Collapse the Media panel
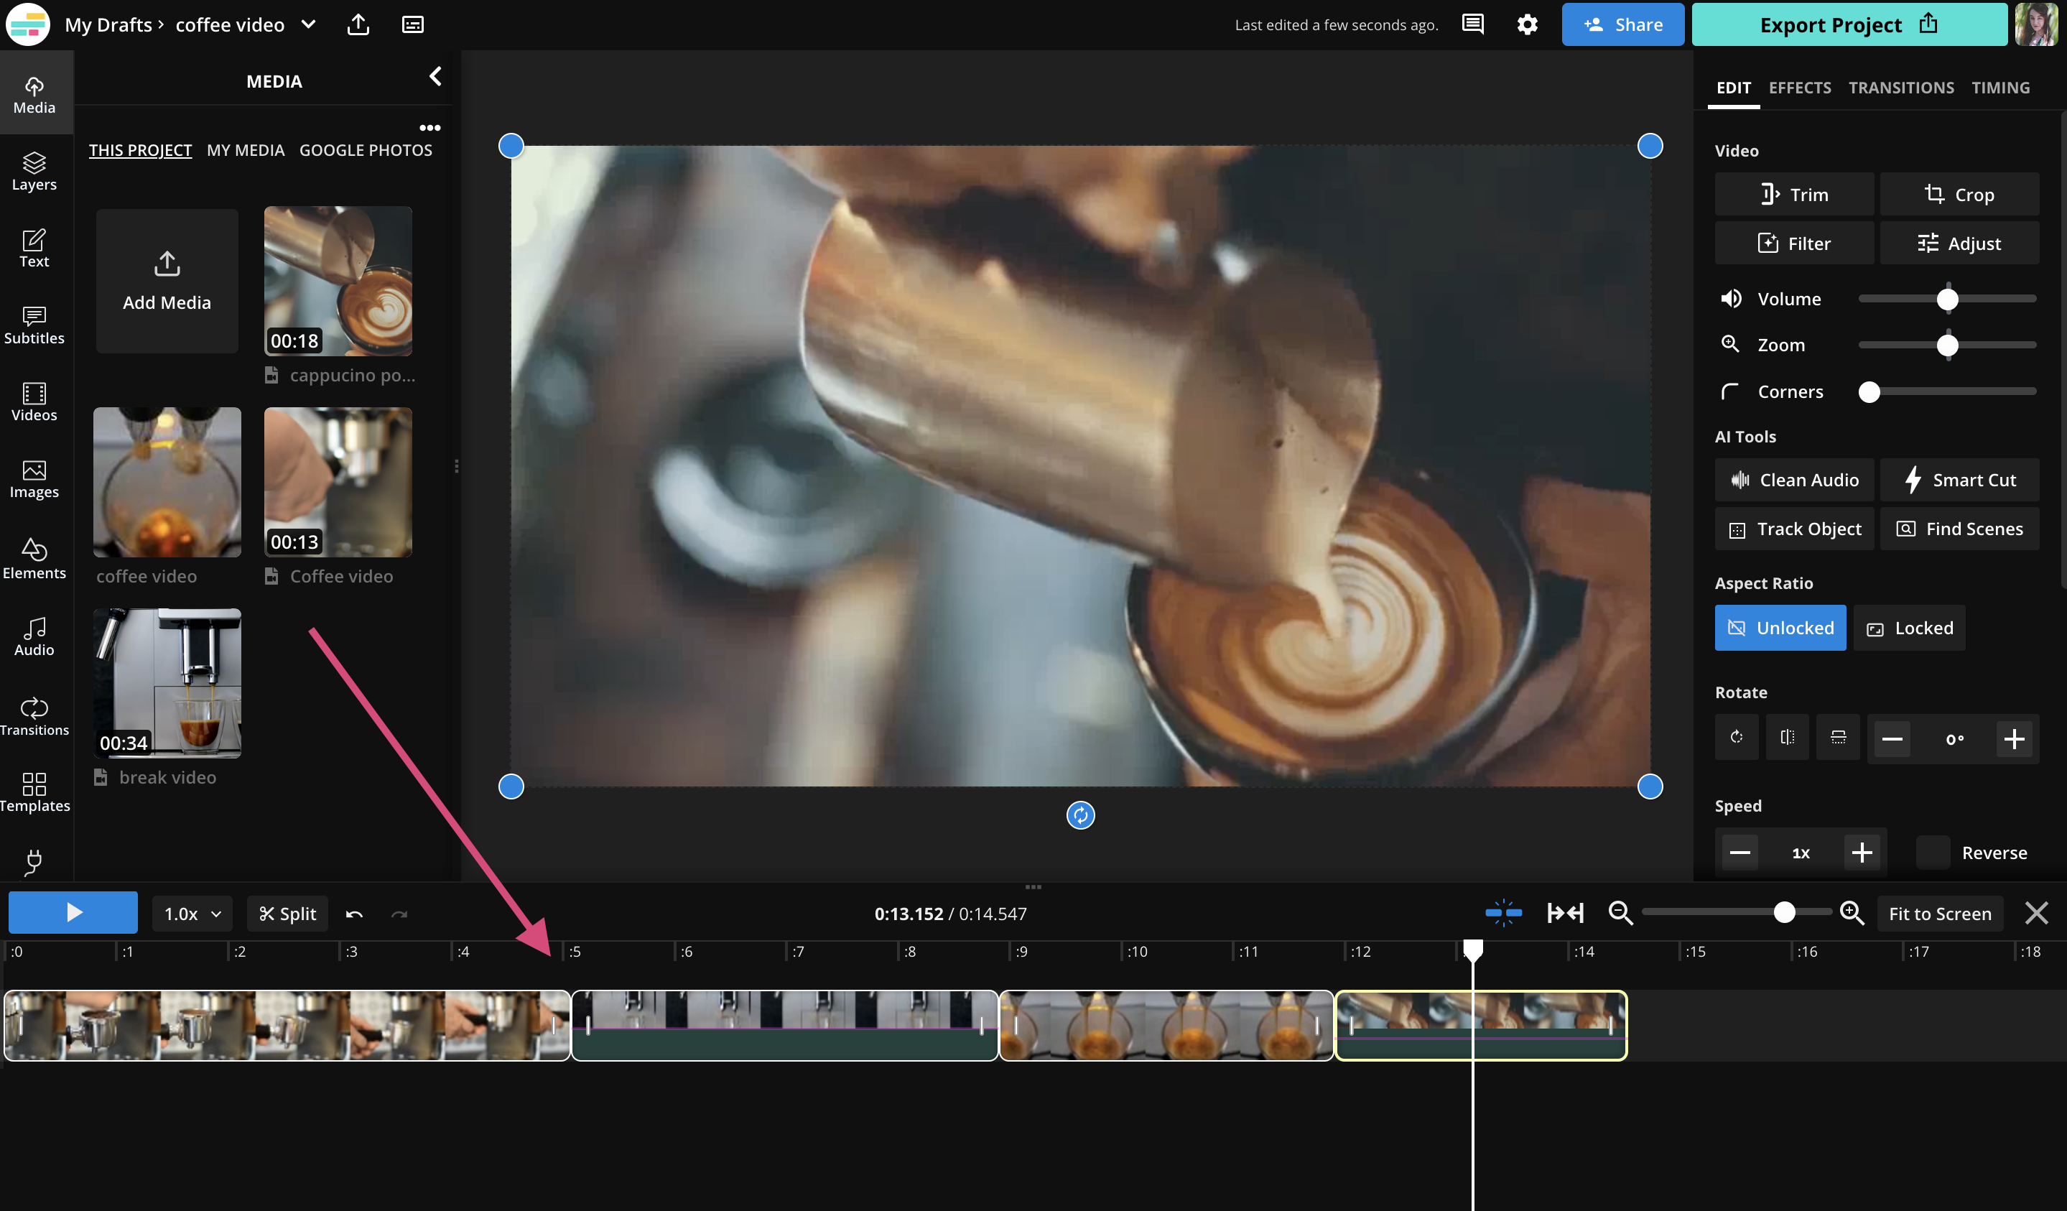 coord(435,76)
